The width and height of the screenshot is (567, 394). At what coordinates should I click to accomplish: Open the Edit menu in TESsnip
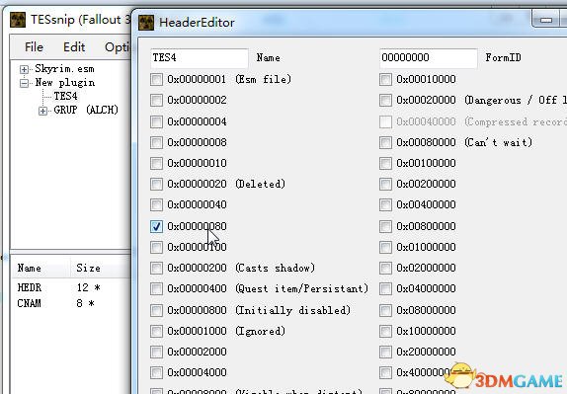click(74, 47)
